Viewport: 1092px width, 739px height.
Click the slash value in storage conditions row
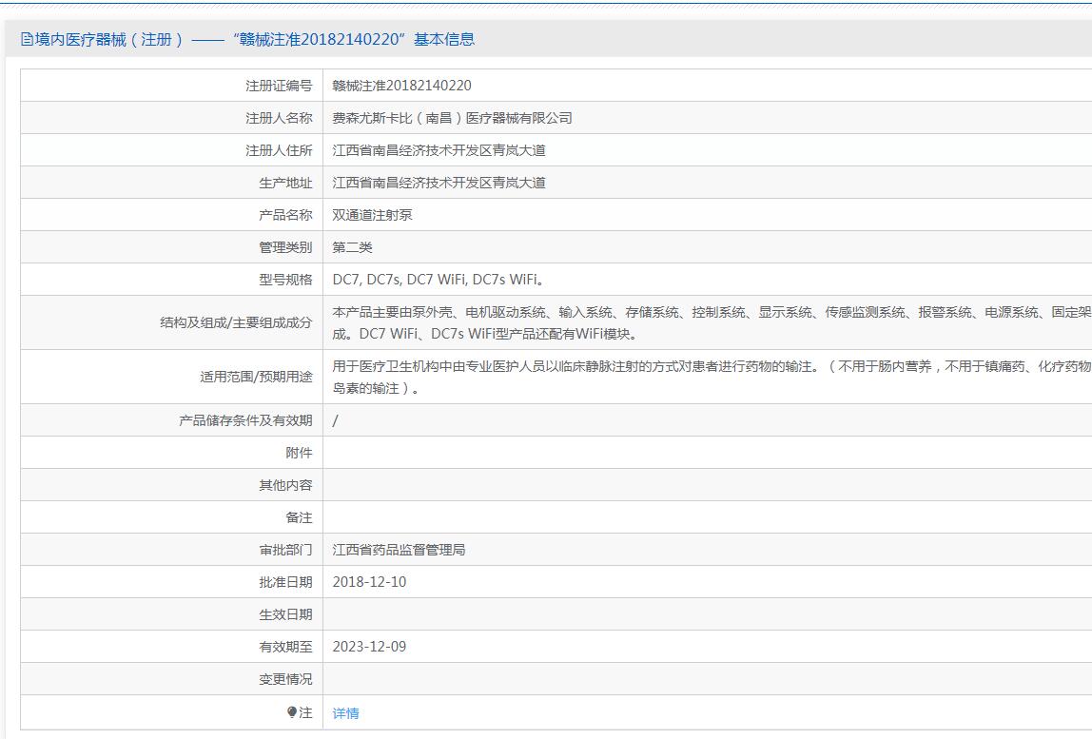click(335, 420)
